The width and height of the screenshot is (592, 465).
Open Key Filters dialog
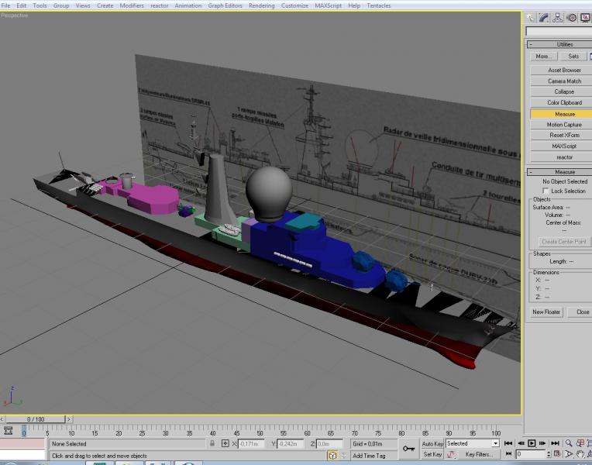479,454
